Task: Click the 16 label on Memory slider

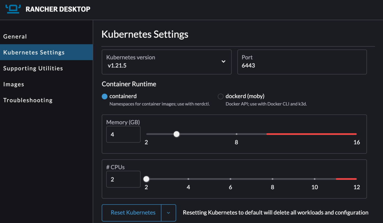Action: tap(357, 142)
